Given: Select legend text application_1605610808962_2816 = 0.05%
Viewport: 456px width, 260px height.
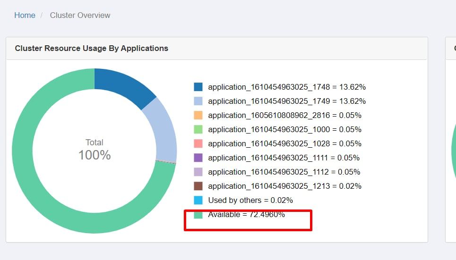Looking at the screenshot, I should point(285,115).
